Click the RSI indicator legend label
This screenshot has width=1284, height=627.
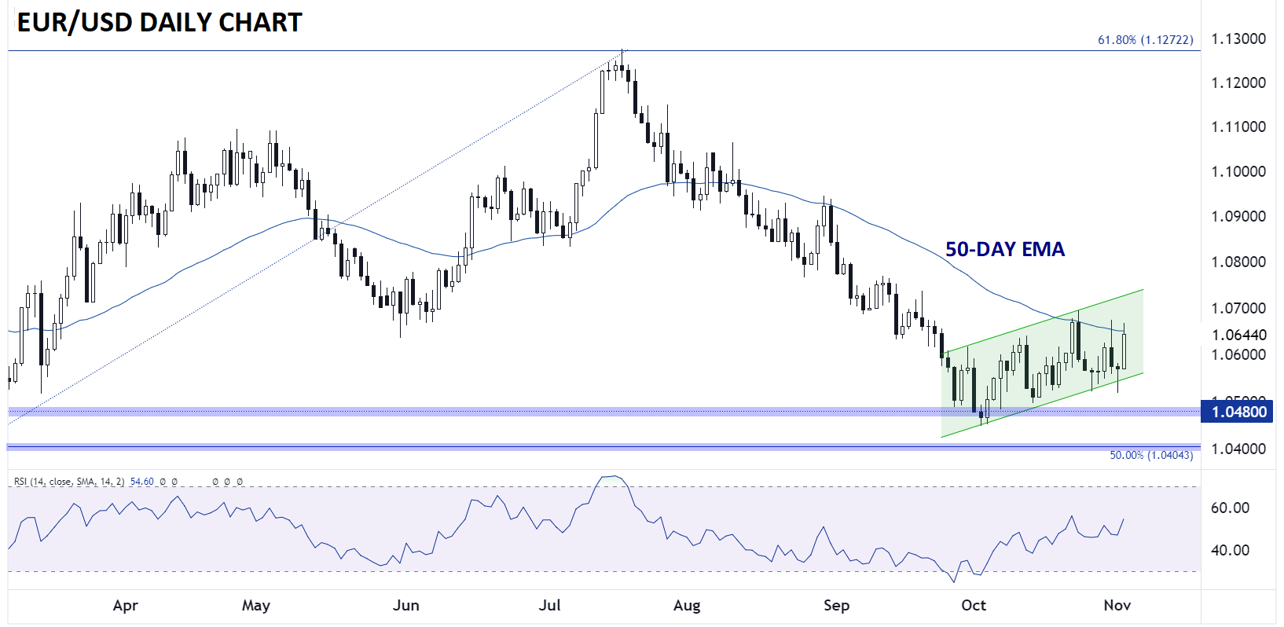pyautogui.click(x=69, y=482)
